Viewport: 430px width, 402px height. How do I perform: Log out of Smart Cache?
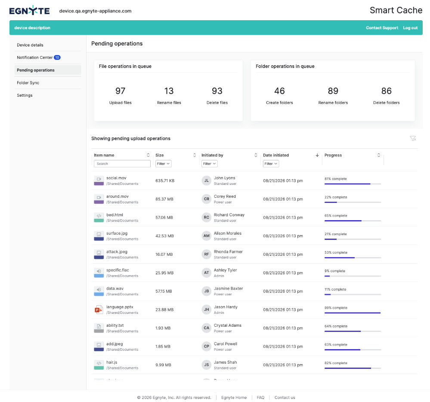coord(410,28)
